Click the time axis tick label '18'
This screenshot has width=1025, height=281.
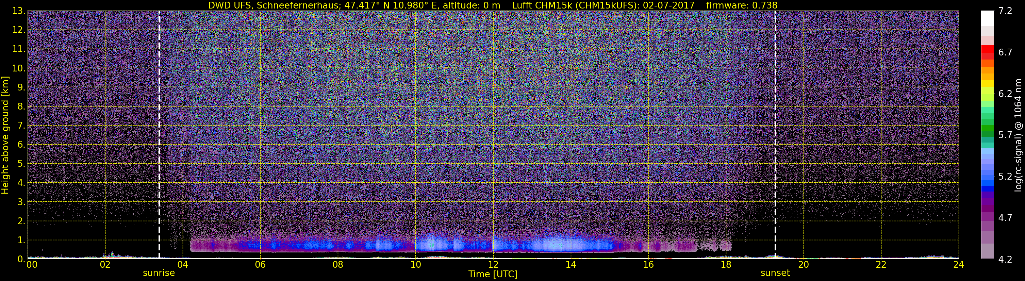(726, 265)
